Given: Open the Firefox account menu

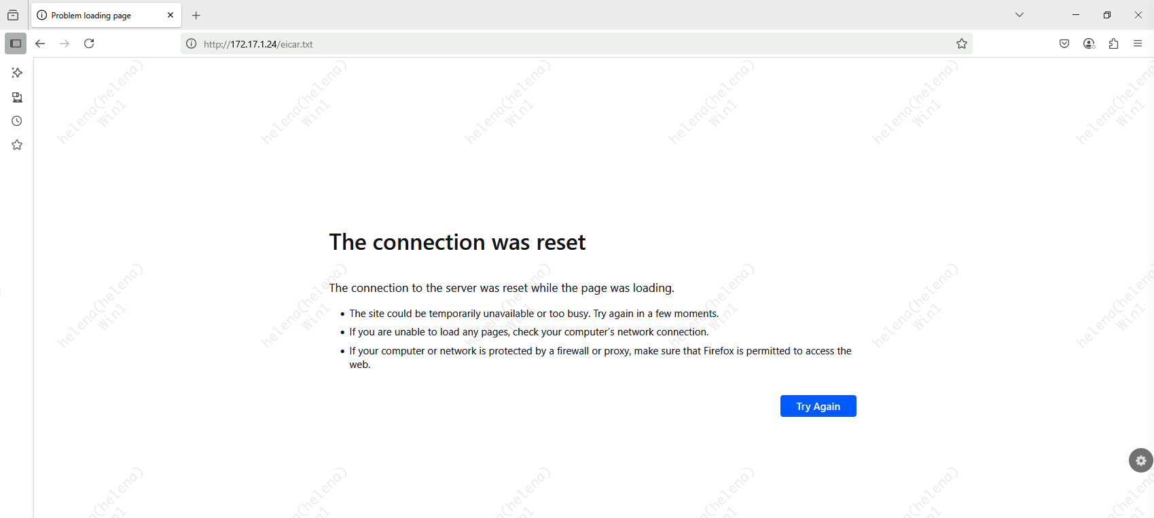Looking at the screenshot, I should 1089,43.
